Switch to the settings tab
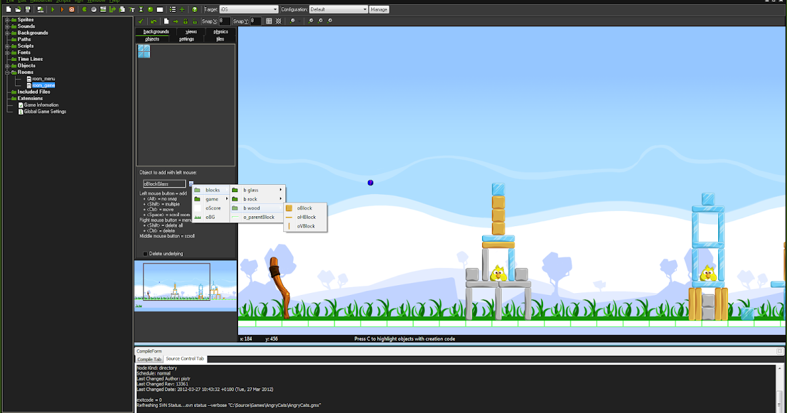The height and width of the screenshot is (413, 787). 186,39
